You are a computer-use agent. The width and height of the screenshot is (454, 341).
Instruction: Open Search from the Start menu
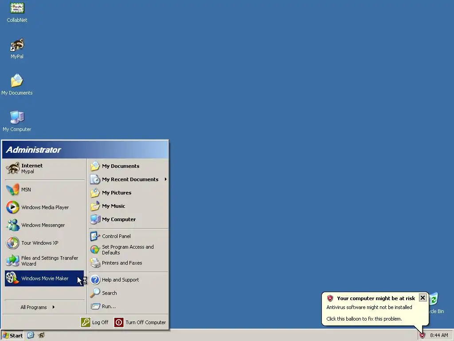(x=129, y=293)
